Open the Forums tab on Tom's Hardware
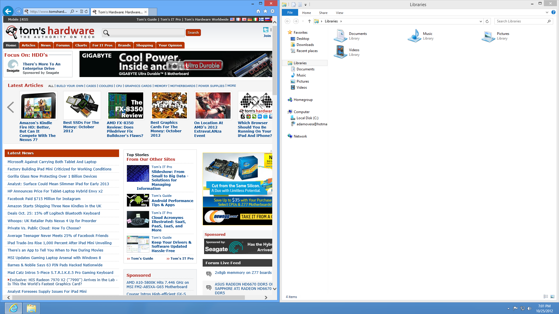The image size is (559, 314). pos(63,45)
